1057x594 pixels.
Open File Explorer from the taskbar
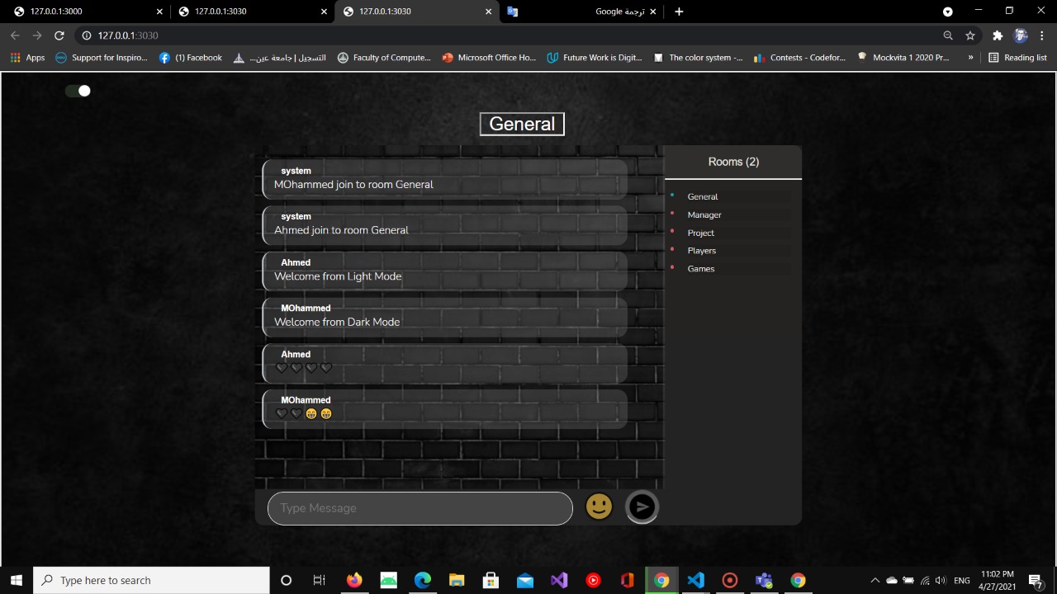457,580
